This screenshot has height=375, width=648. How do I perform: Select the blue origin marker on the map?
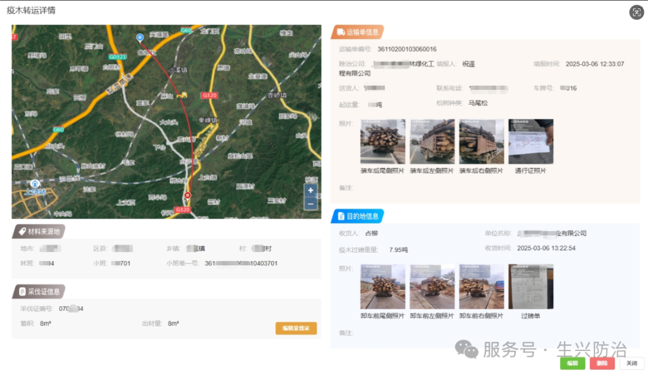139,36
